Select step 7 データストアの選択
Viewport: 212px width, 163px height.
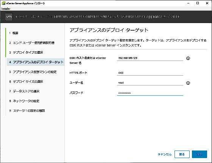[24, 91]
